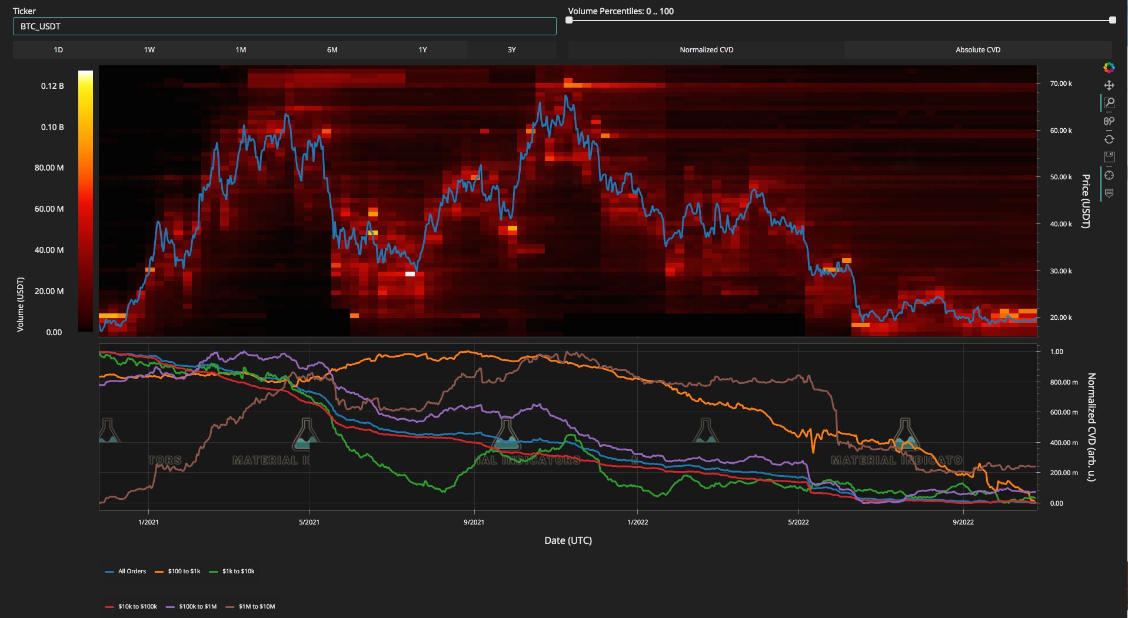Select the Pan tool

[1109, 85]
